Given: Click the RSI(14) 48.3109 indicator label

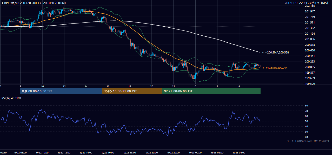Looking at the screenshot, I should click(11, 98).
